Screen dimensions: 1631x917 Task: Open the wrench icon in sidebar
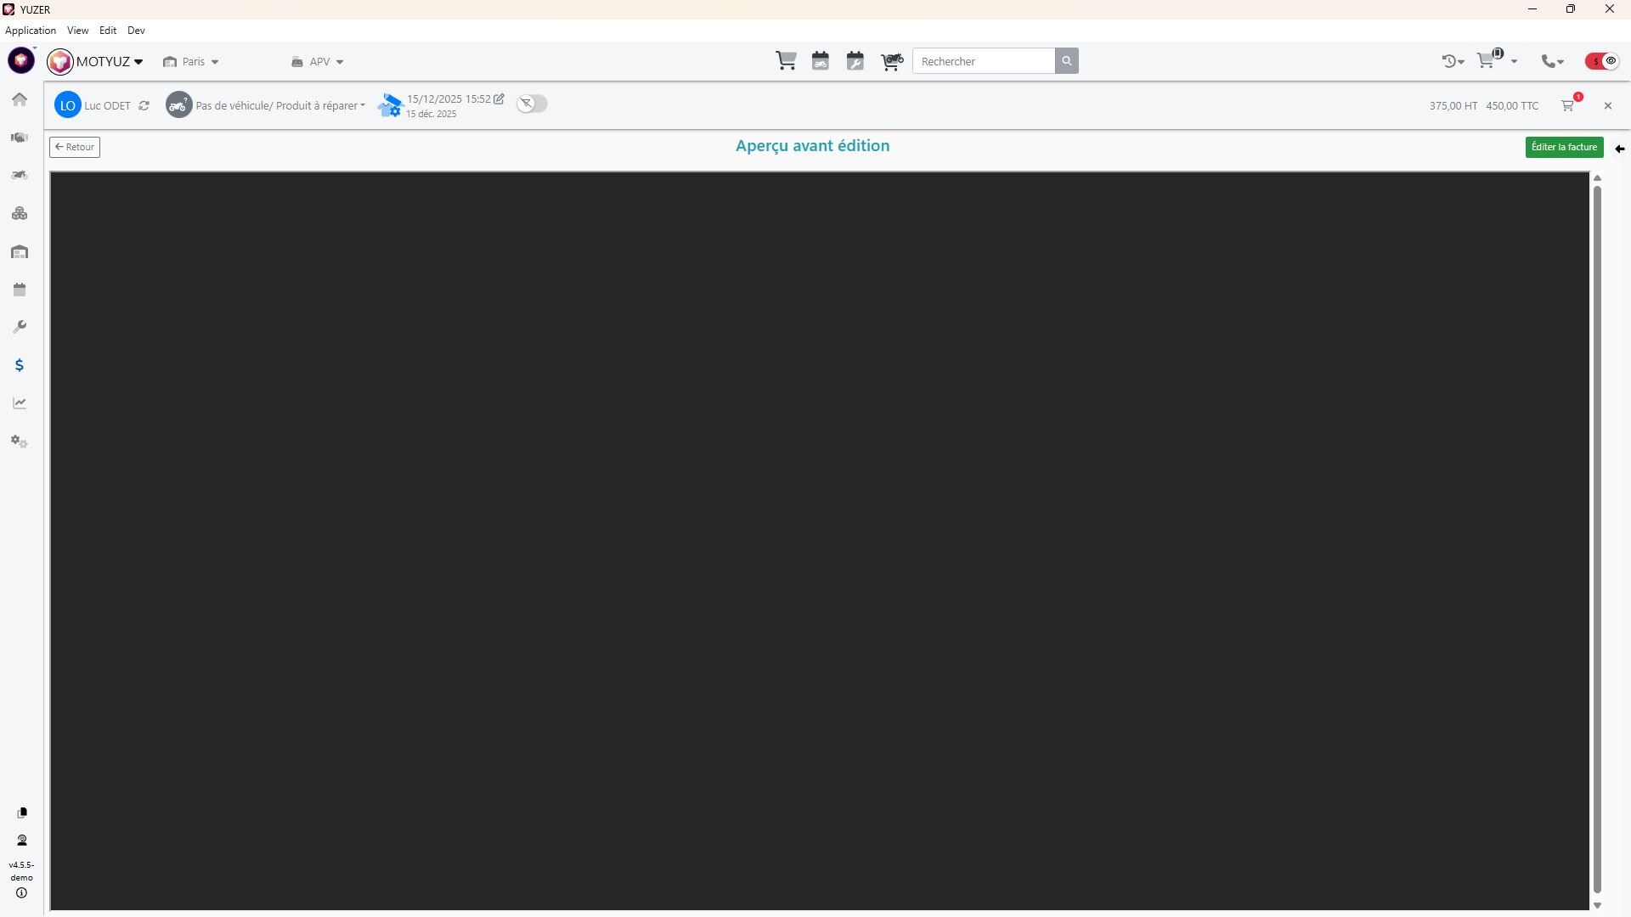[x=20, y=327]
